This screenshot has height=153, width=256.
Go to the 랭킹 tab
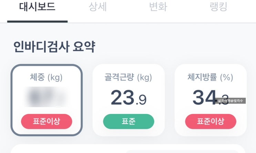pos(218,8)
